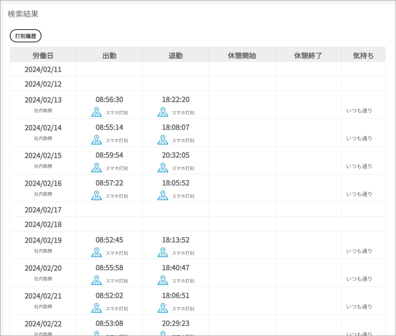396x336 pixels.
Task: Click the 退勤 column header
Action: coord(175,56)
